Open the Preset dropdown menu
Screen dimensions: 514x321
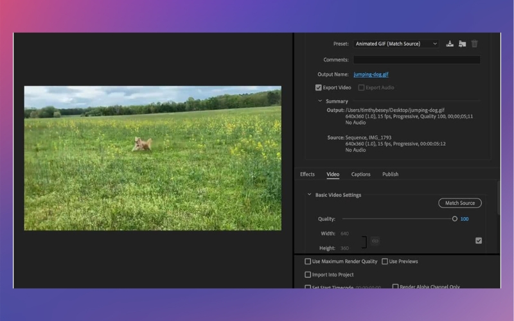tap(396, 44)
